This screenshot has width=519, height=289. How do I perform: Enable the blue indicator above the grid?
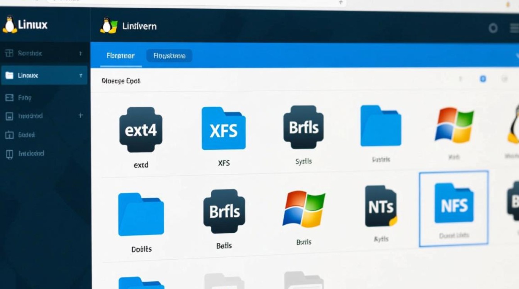pos(483,79)
